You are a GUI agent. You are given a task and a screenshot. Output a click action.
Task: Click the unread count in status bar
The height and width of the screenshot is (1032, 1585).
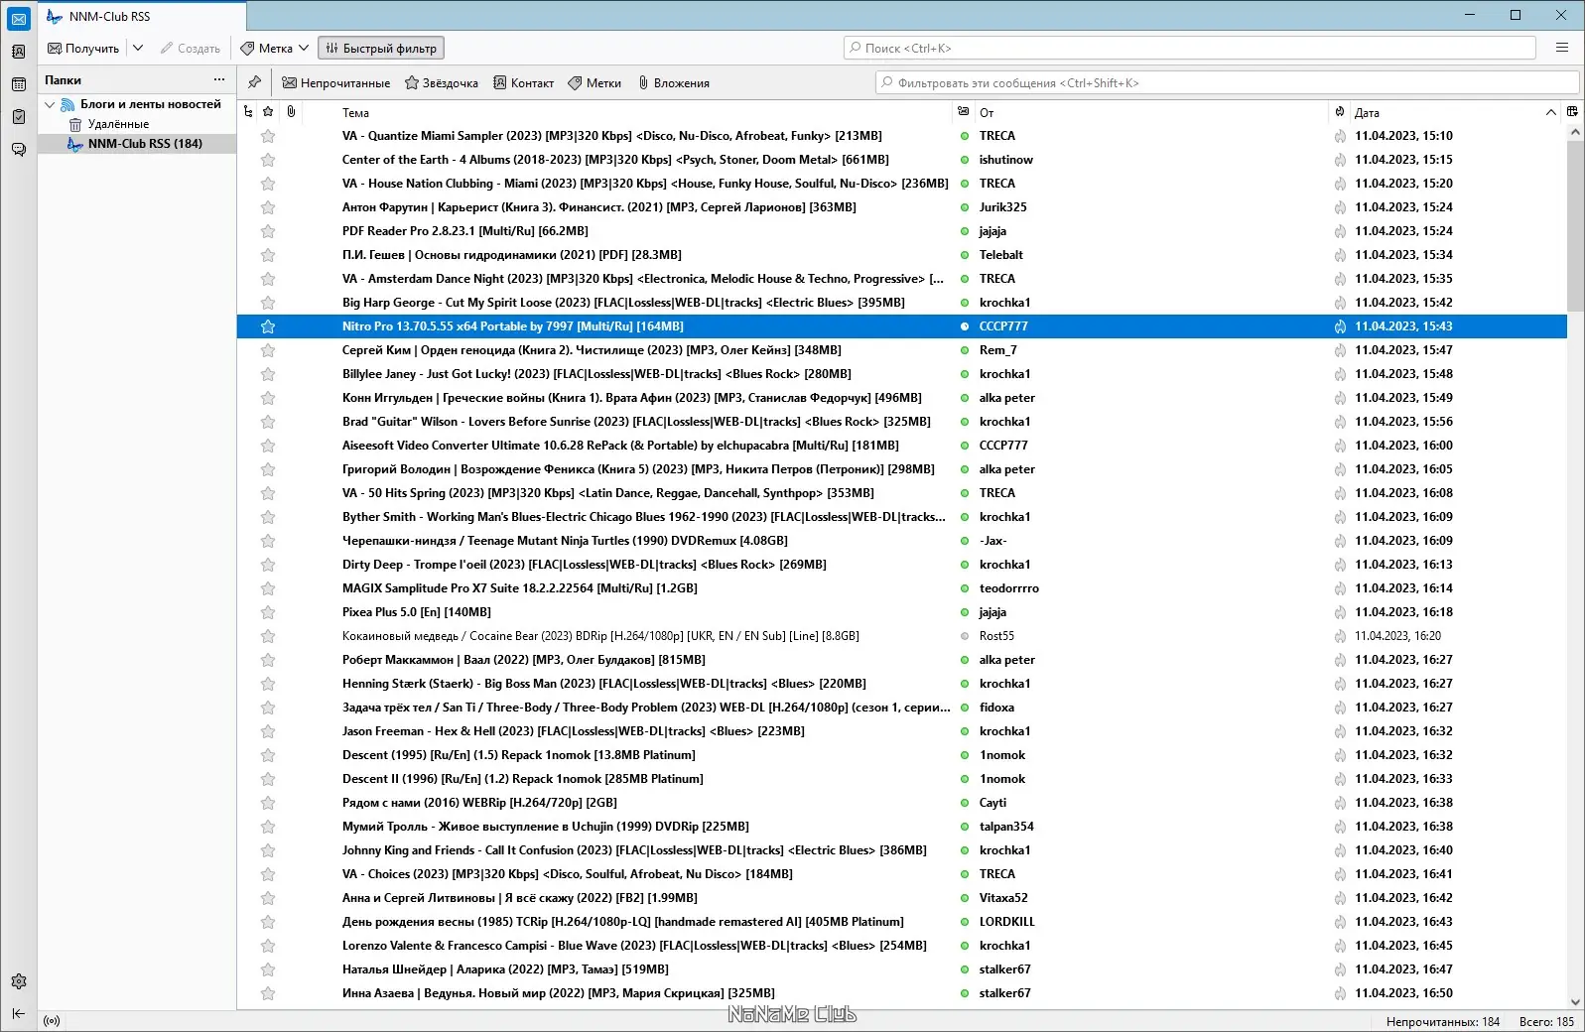[x=1443, y=1021]
